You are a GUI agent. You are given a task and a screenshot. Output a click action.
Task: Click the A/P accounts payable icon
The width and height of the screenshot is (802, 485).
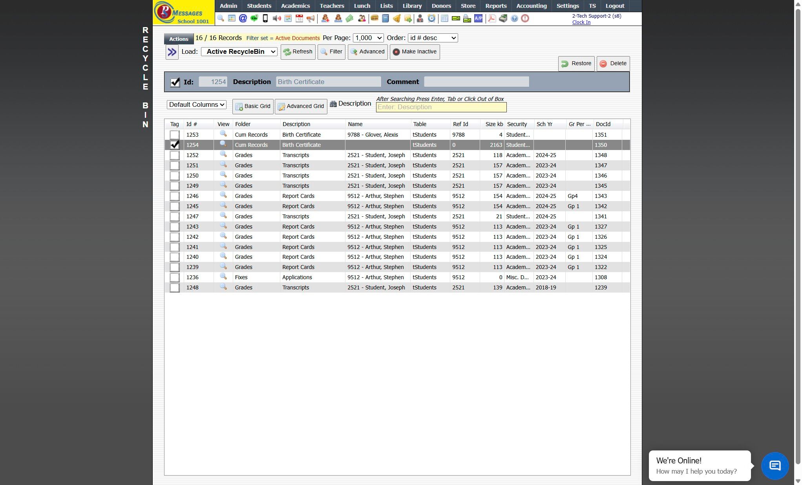pos(478,18)
